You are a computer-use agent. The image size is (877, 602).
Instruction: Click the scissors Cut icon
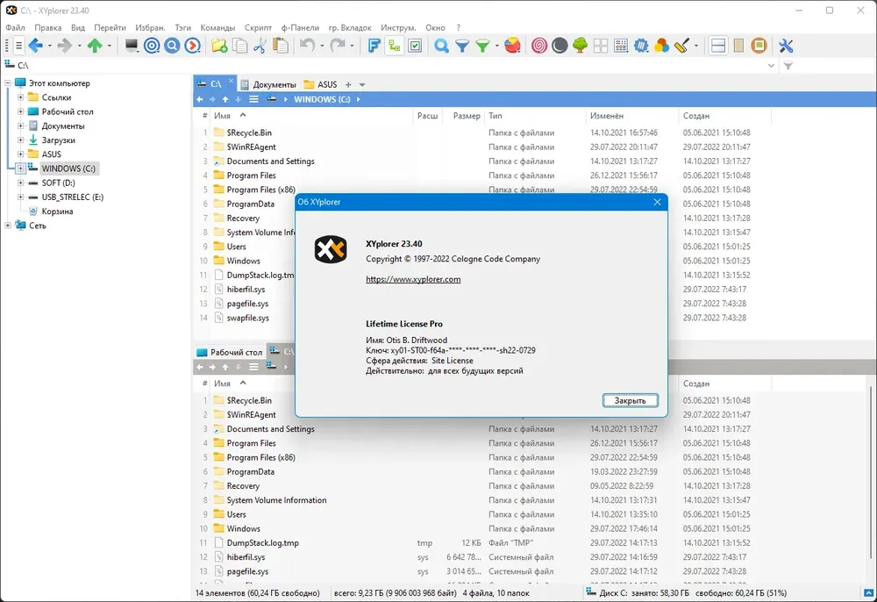(x=260, y=46)
